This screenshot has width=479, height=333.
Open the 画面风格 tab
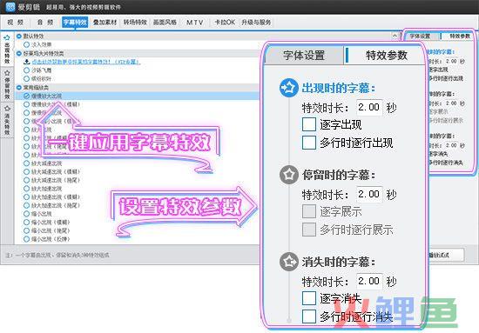click(165, 23)
